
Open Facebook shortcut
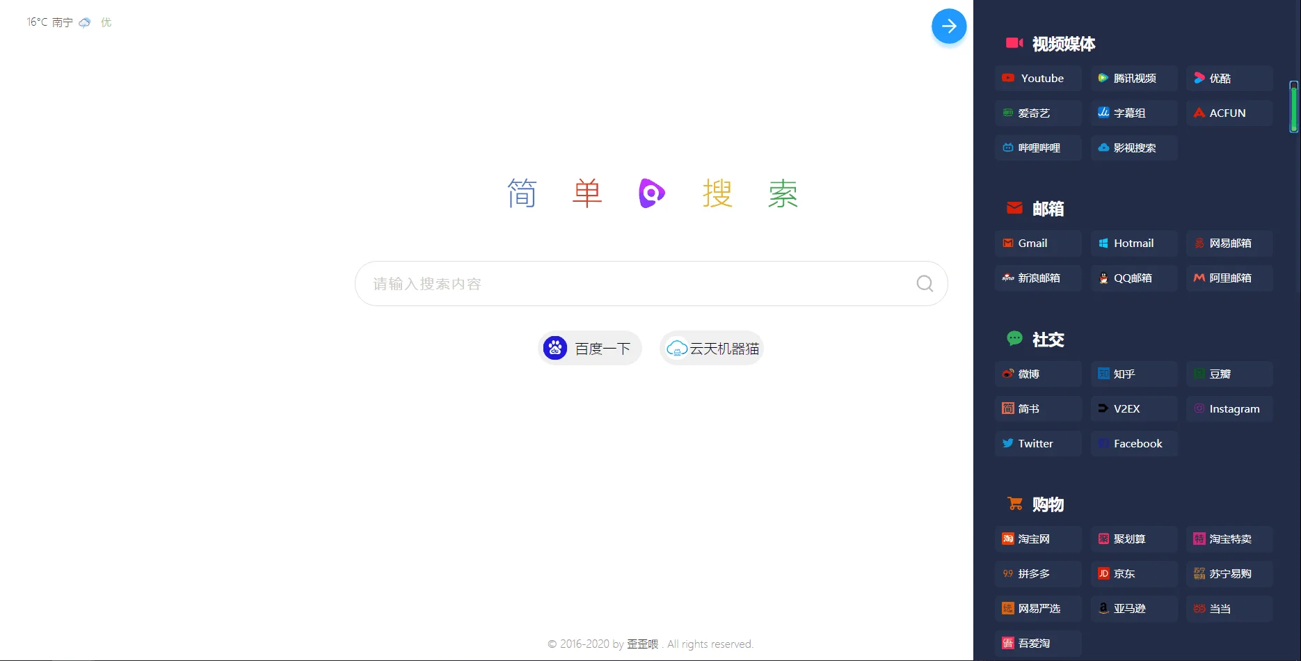[1134, 444]
